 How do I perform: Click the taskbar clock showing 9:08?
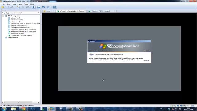point(188,109)
